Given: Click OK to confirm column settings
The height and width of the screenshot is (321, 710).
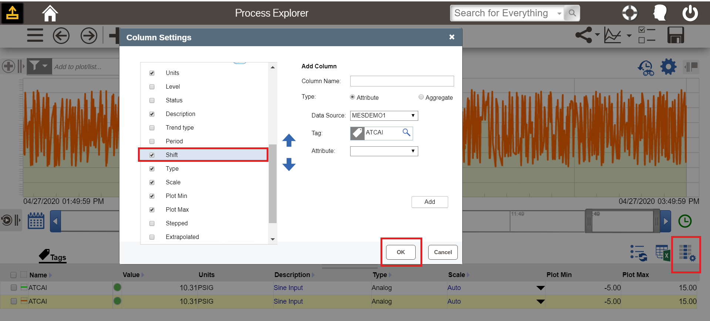Looking at the screenshot, I should pos(401,252).
